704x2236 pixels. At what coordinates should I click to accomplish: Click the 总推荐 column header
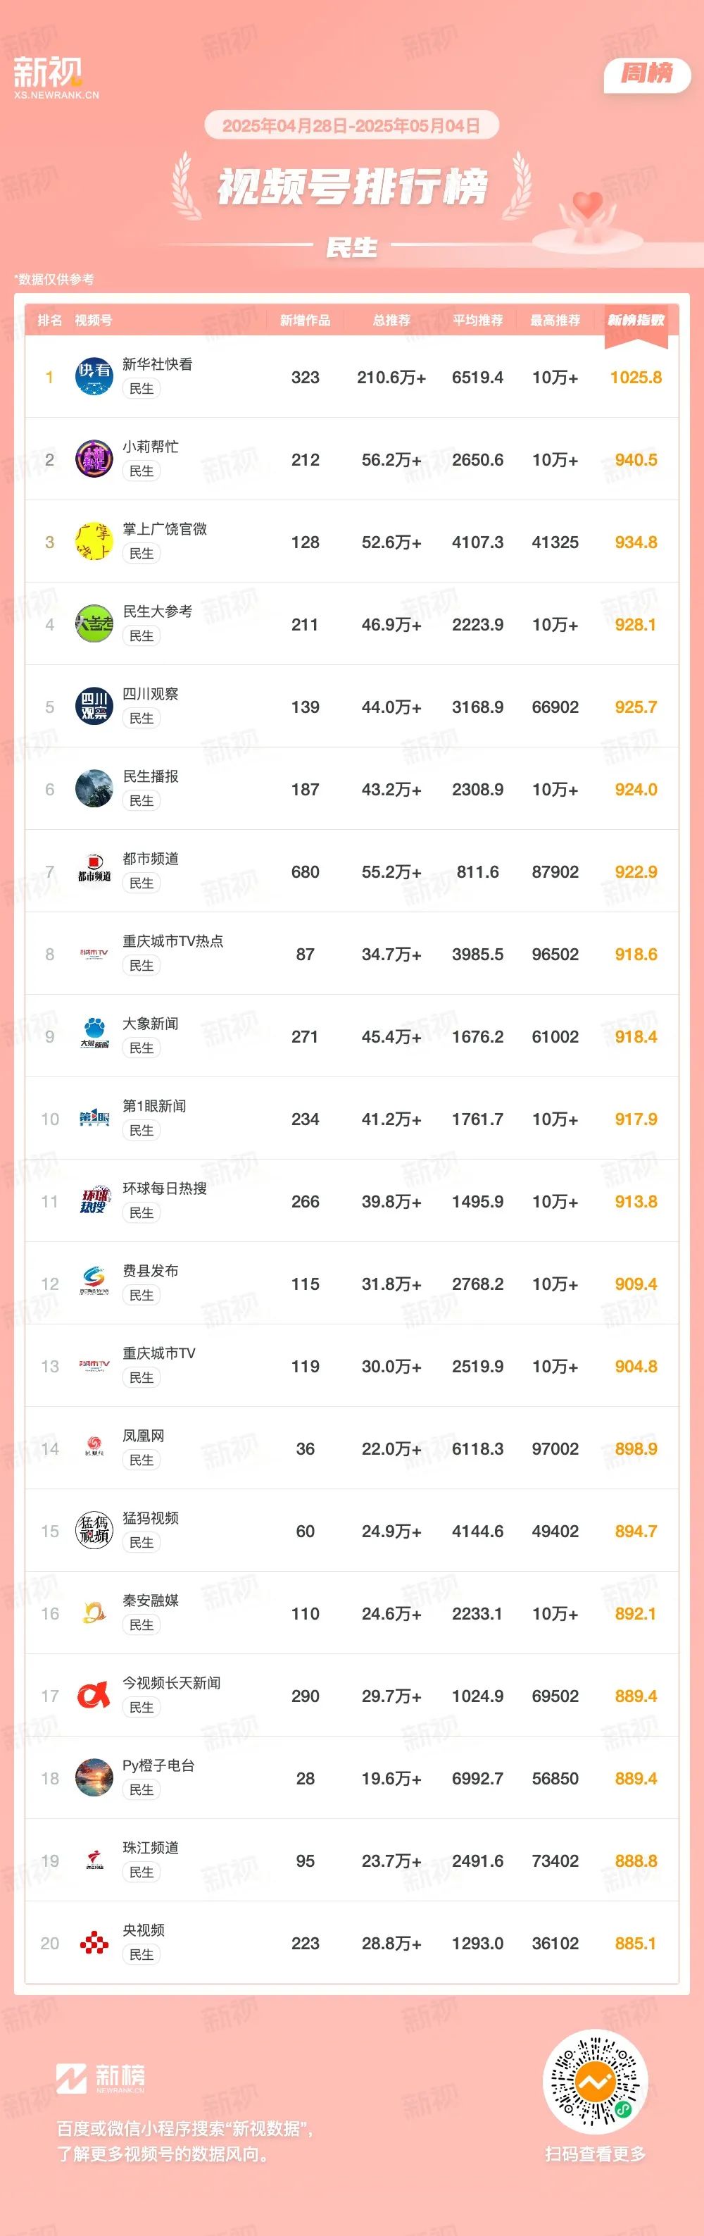391,321
